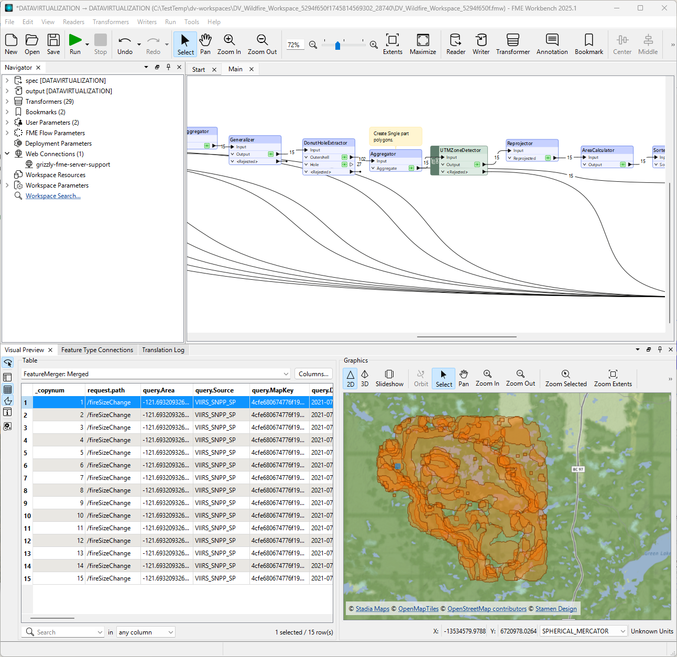Viewport: 677px width, 657px height.
Task: Open the SPHERICAL_MERCATOR coordinate system dropdown
Action: pos(583,631)
